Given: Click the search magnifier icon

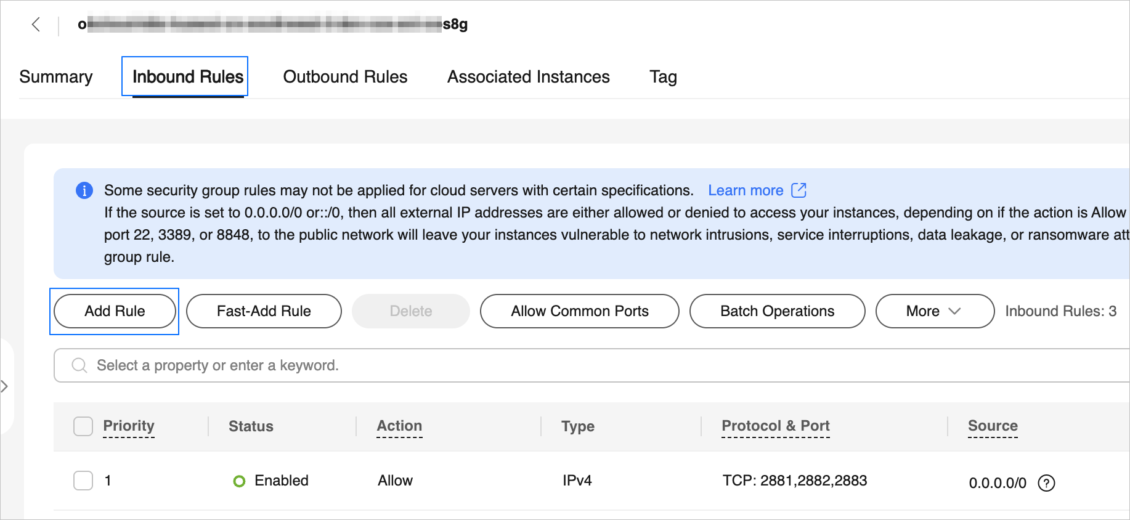Looking at the screenshot, I should (79, 365).
